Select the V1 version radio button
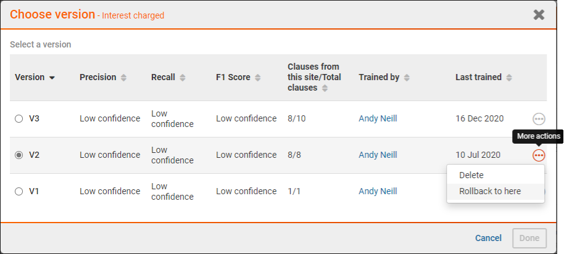564x254 pixels. click(x=19, y=192)
